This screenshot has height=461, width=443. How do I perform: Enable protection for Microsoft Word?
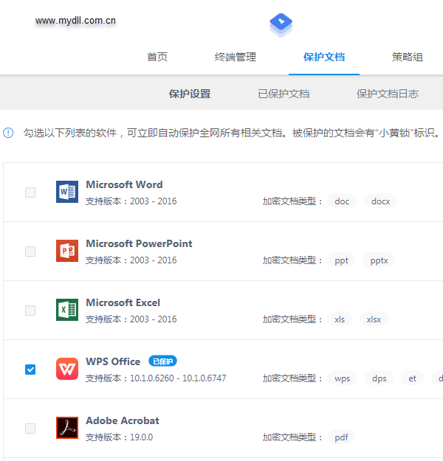(30, 193)
